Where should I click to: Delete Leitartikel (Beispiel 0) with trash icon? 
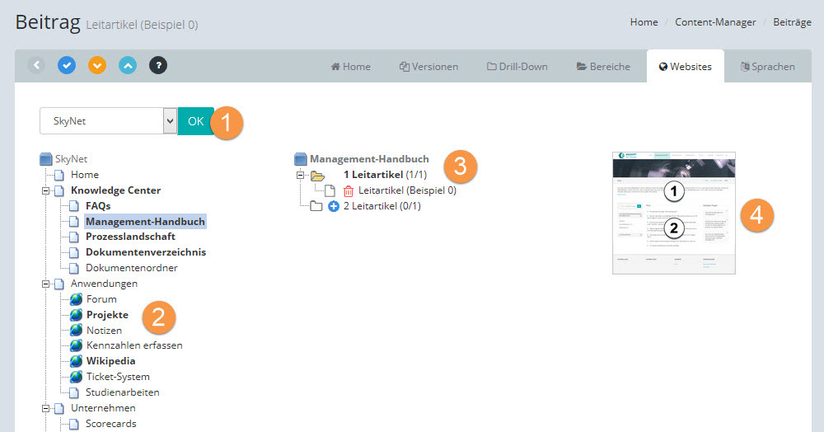click(348, 190)
